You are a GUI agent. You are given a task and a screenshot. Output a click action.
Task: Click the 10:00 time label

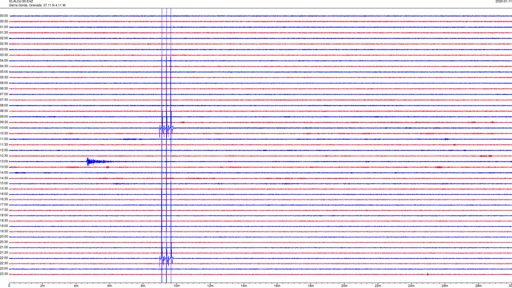click(4, 127)
